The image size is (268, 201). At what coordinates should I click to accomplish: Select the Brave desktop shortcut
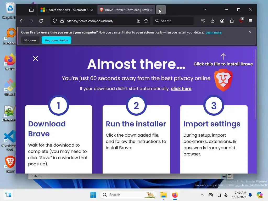[x=10, y=164]
